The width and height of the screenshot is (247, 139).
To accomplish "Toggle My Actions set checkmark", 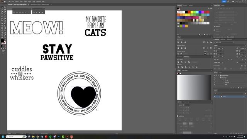I will (x=215, y=77).
